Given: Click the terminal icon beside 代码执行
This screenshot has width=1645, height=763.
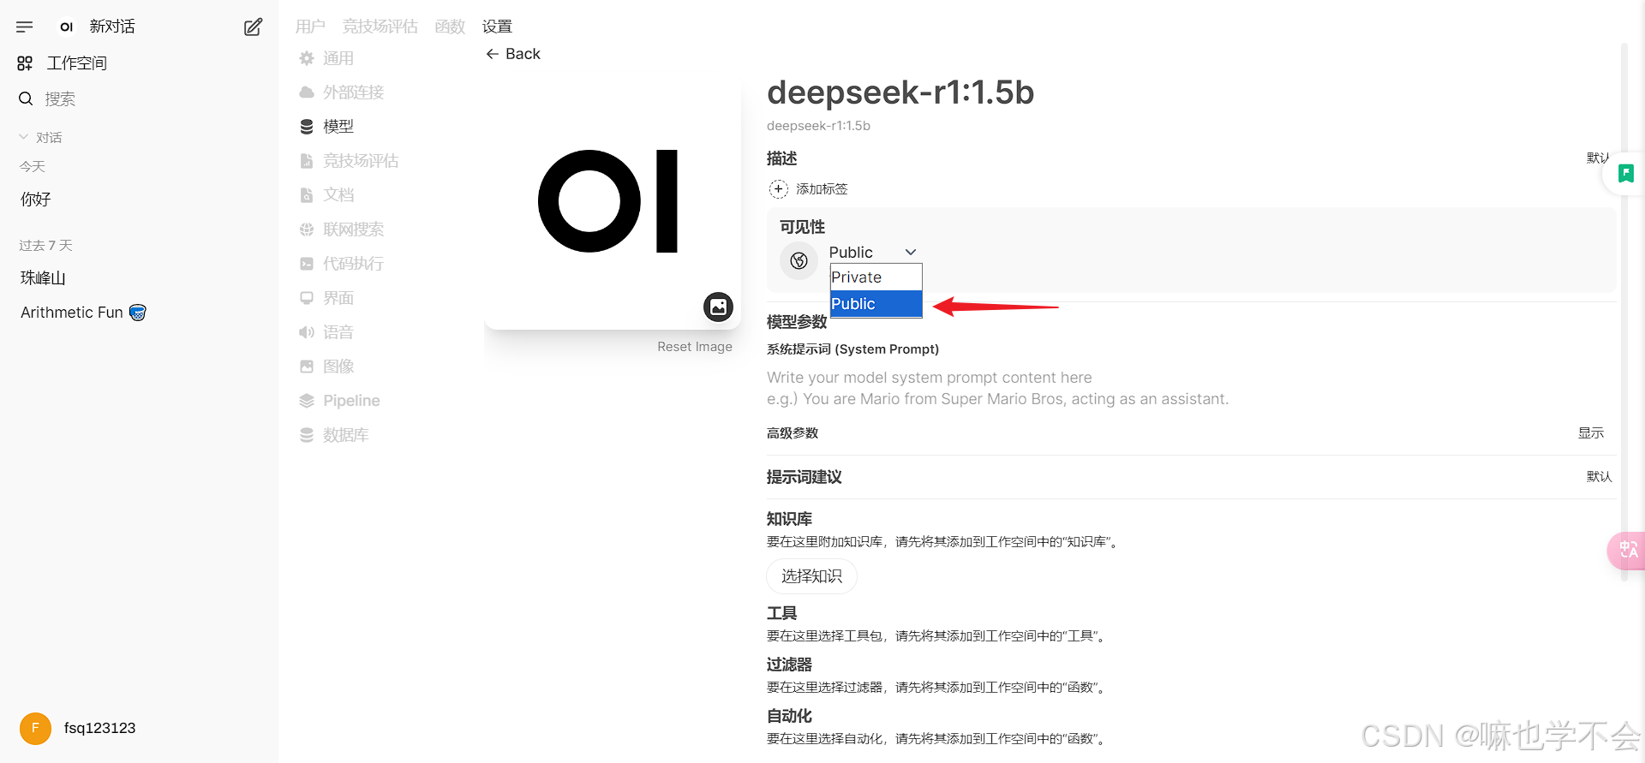Looking at the screenshot, I should tap(307, 264).
